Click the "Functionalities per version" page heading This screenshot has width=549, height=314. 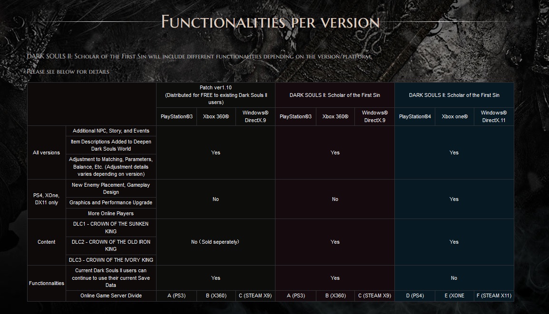270,22
